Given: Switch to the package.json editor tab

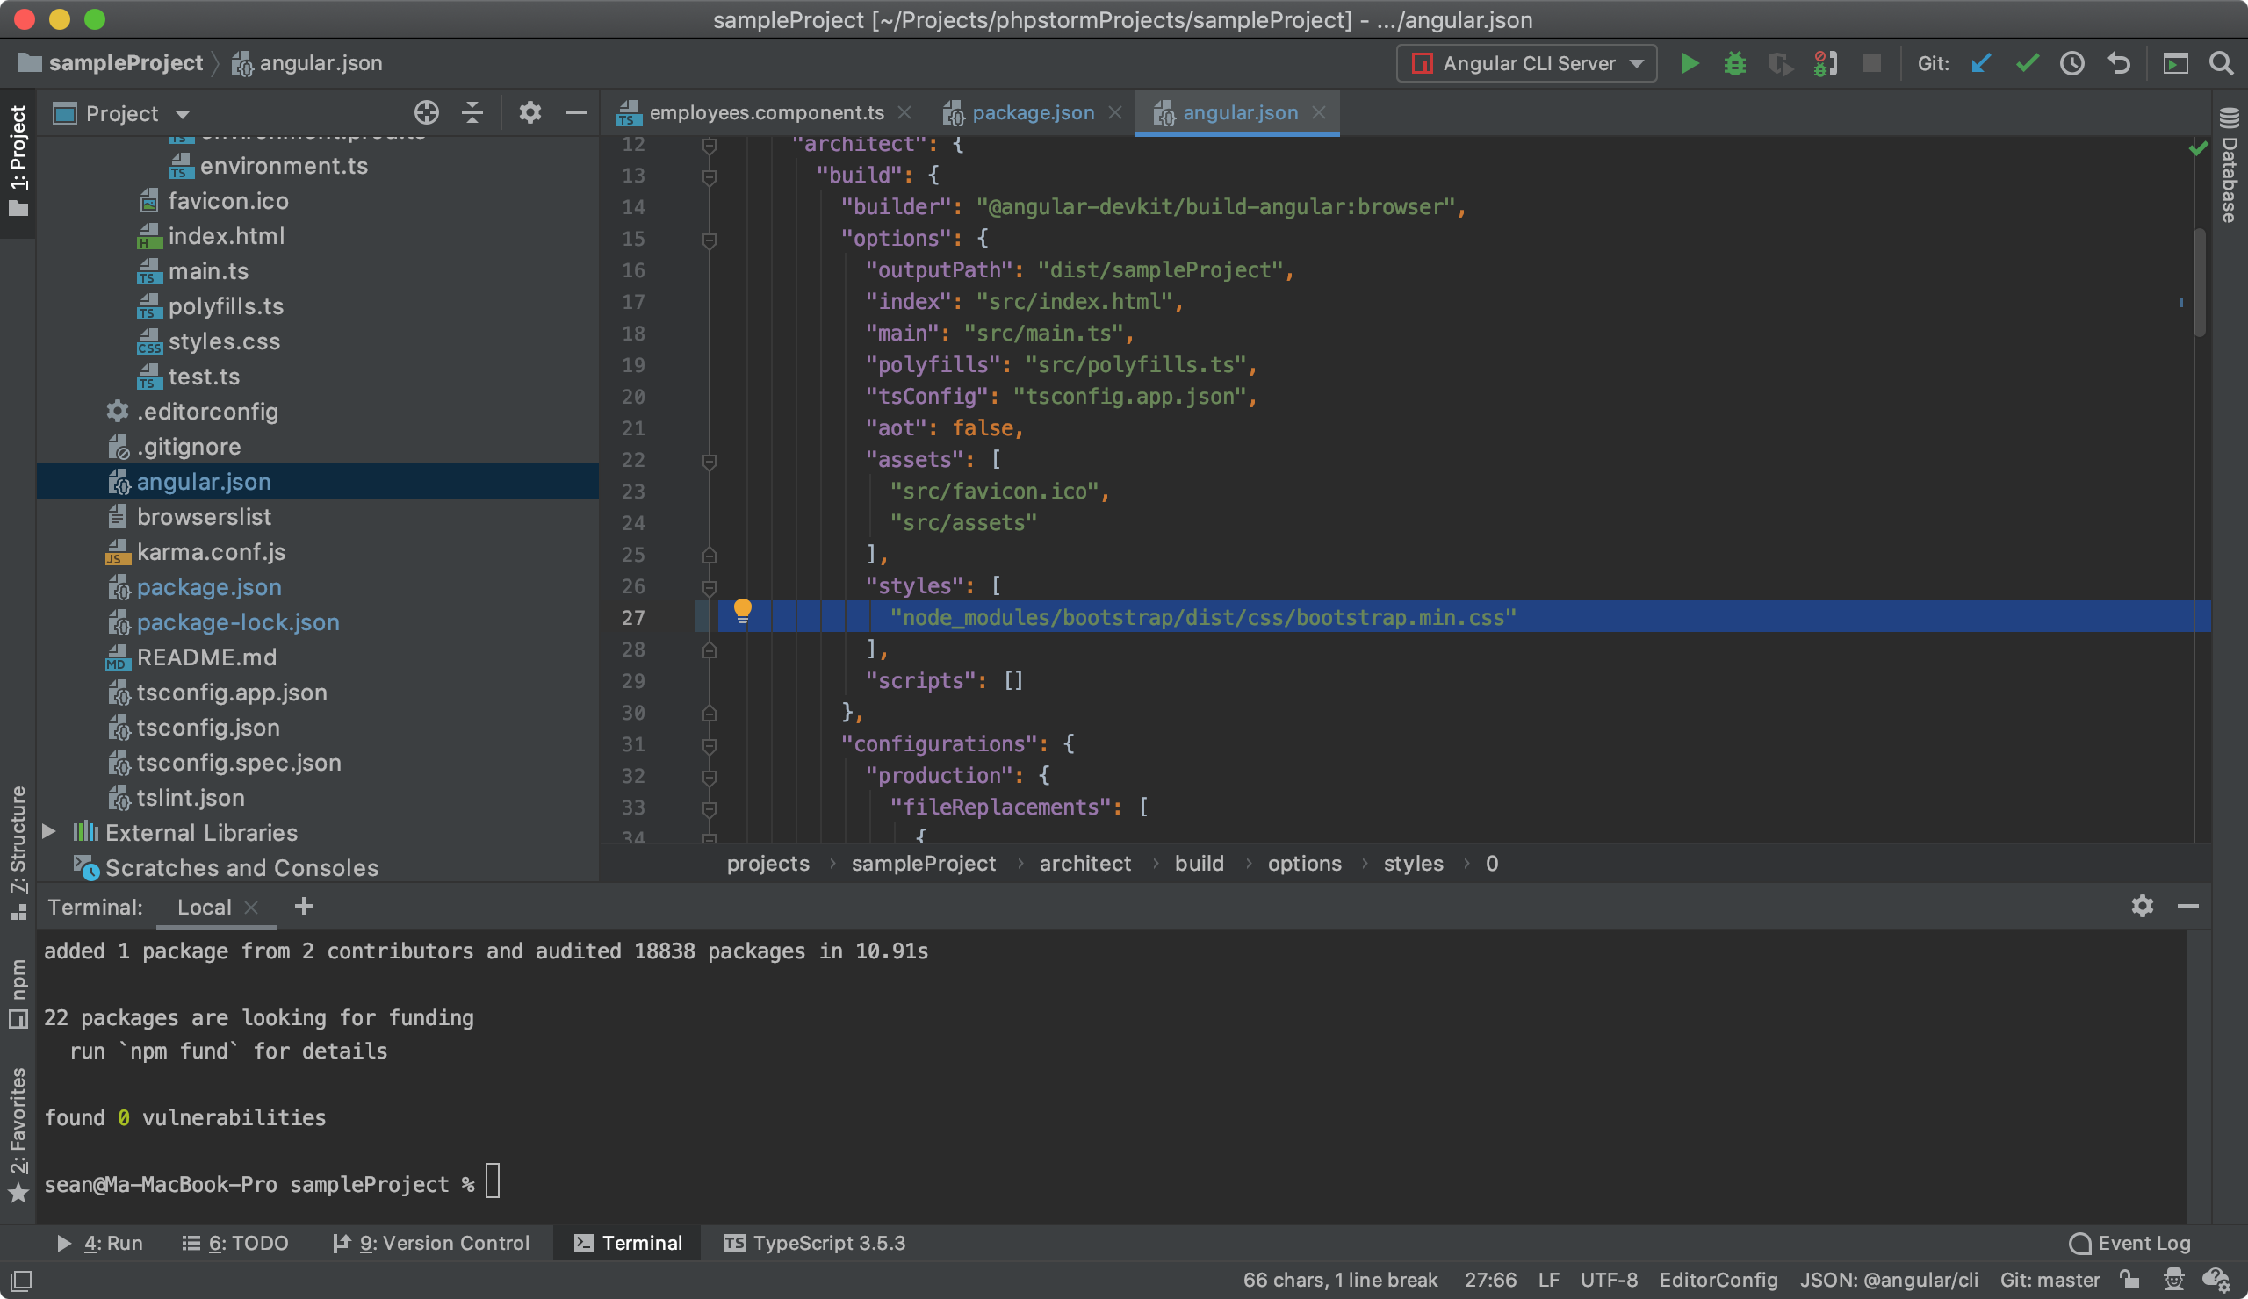Looking at the screenshot, I should click(x=1032, y=112).
